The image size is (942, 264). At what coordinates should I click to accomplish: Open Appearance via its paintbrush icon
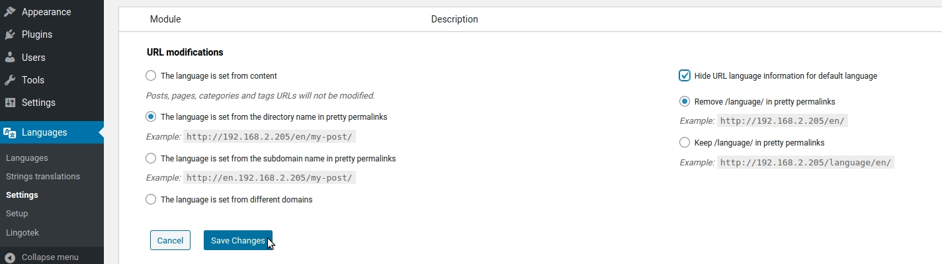pyautogui.click(x=10, y=12)
